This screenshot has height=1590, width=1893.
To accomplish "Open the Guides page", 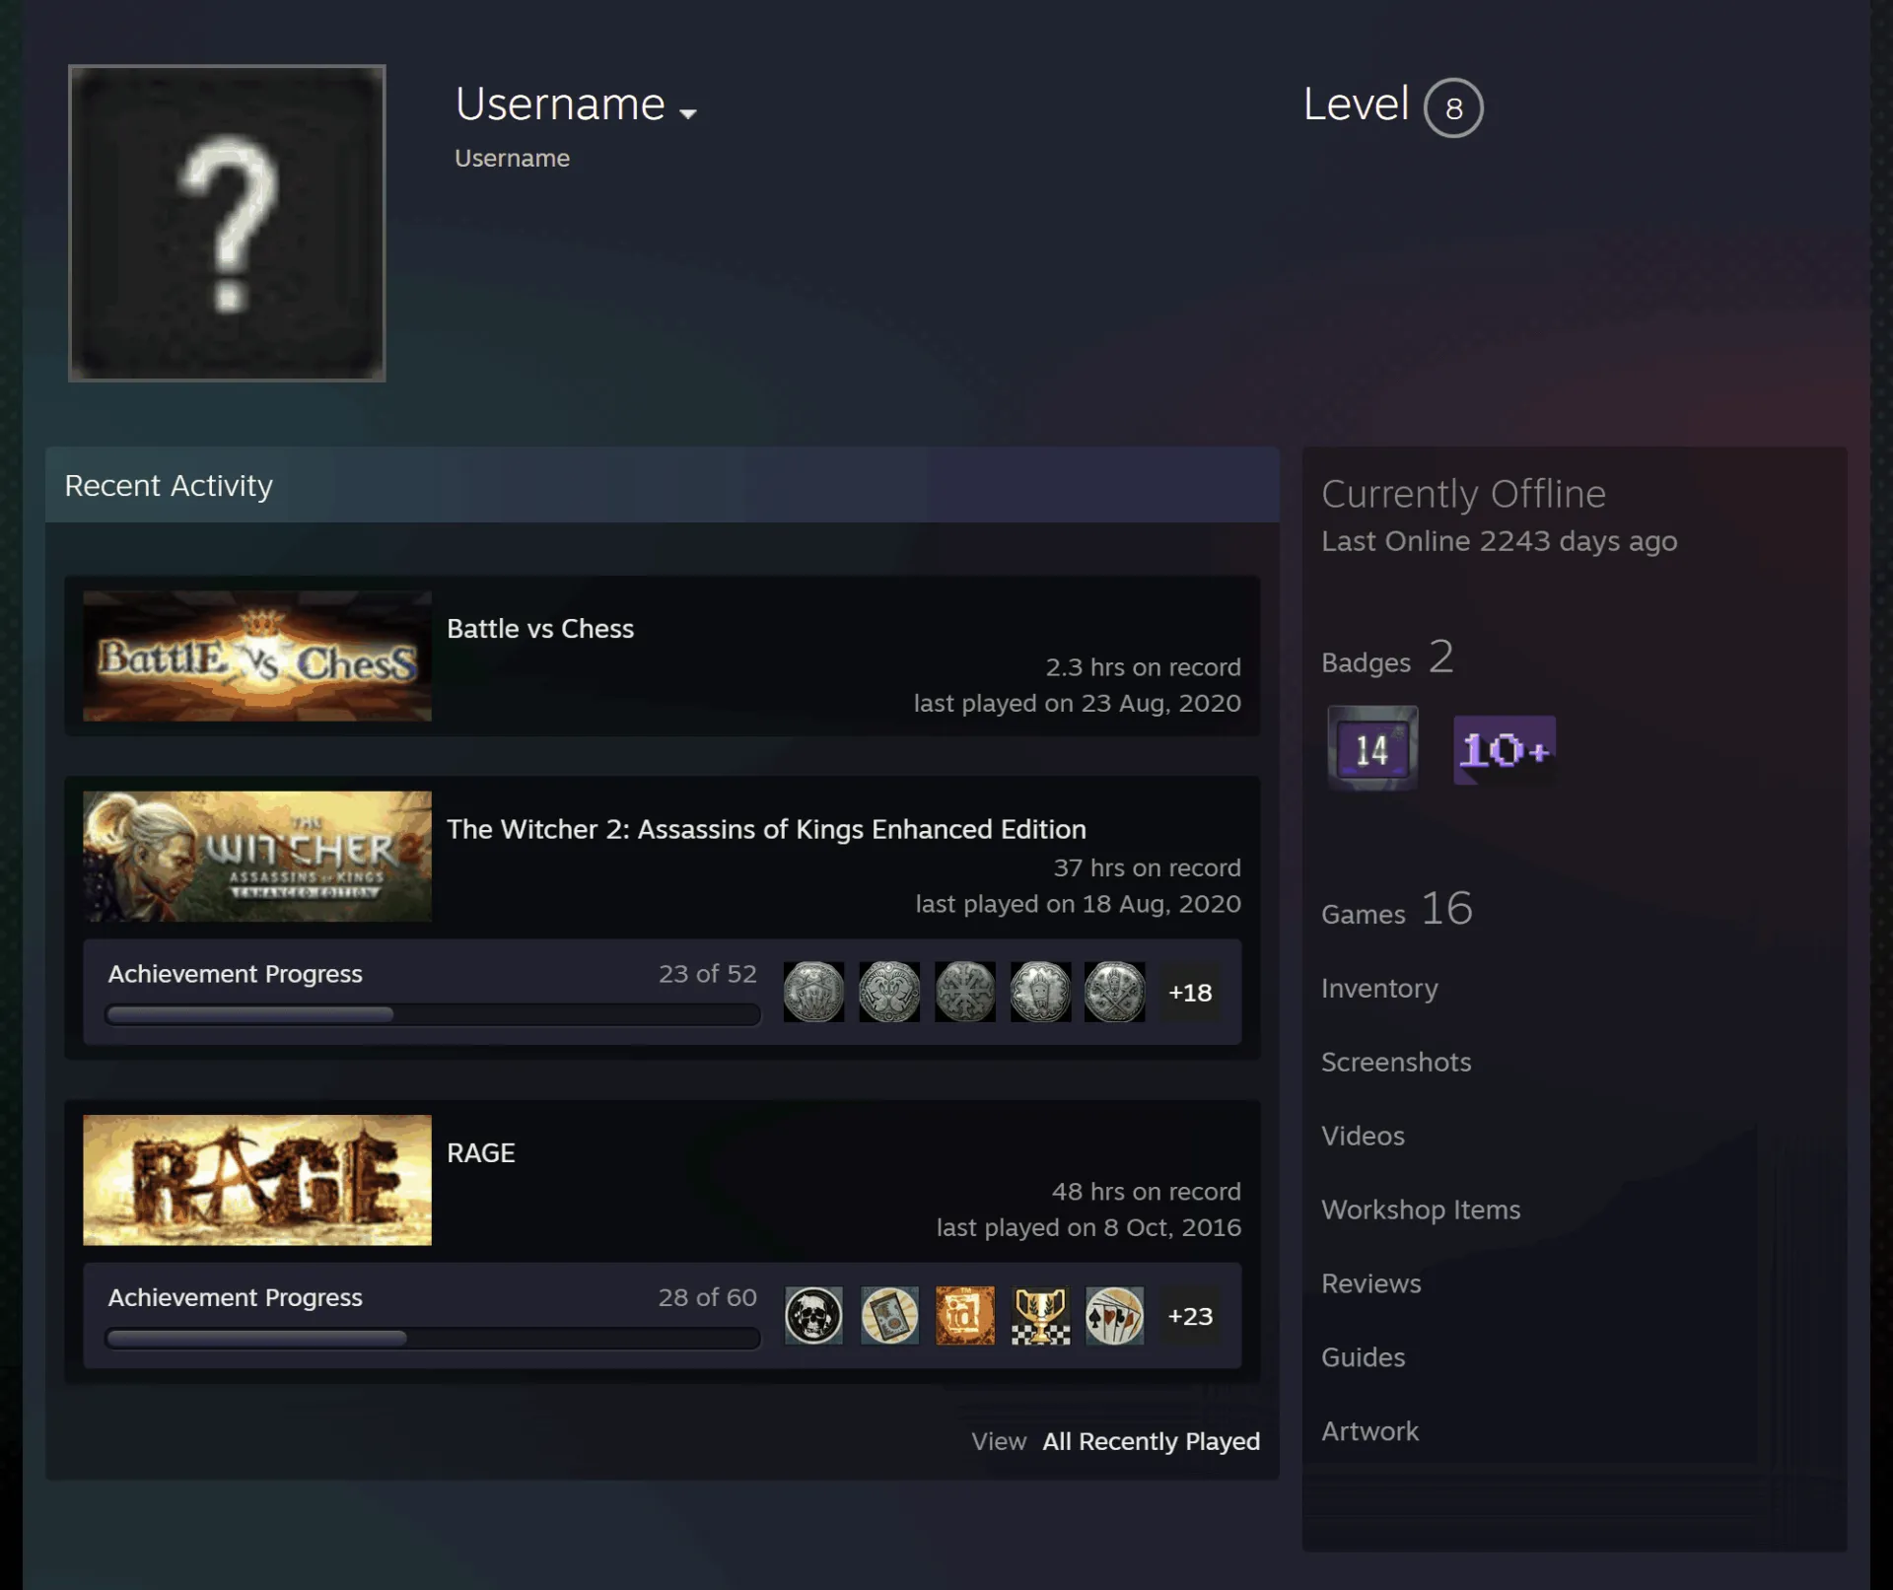I will (1363, 1357).
